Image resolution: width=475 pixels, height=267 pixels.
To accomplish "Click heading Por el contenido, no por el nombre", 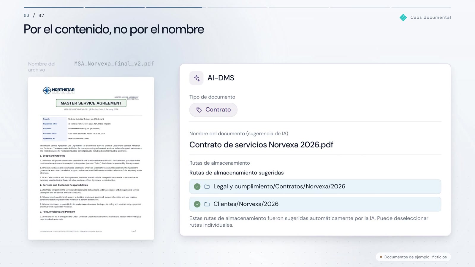I will (x=114, y=29).
